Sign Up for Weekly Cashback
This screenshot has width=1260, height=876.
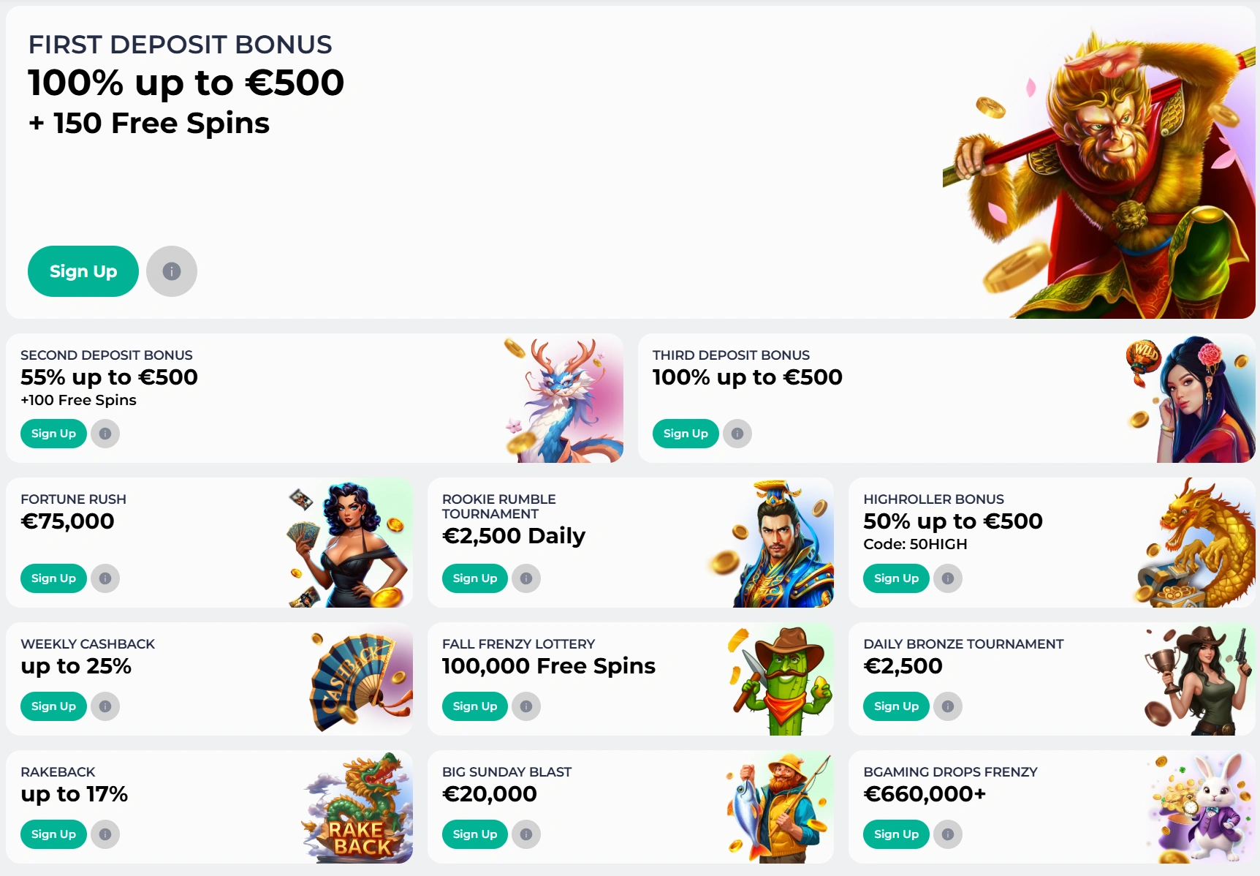pyautogui.click(x=53, y=706)
